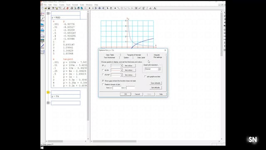Image resolution: width=266 pixels, height=150 pixels.
Task: Close the Options dialog with X
Action: coord(165,50)
